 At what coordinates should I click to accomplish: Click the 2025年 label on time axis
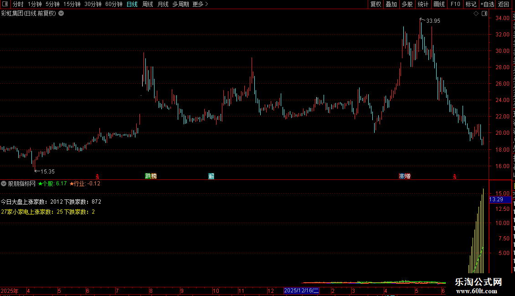(x=10, y=291)
